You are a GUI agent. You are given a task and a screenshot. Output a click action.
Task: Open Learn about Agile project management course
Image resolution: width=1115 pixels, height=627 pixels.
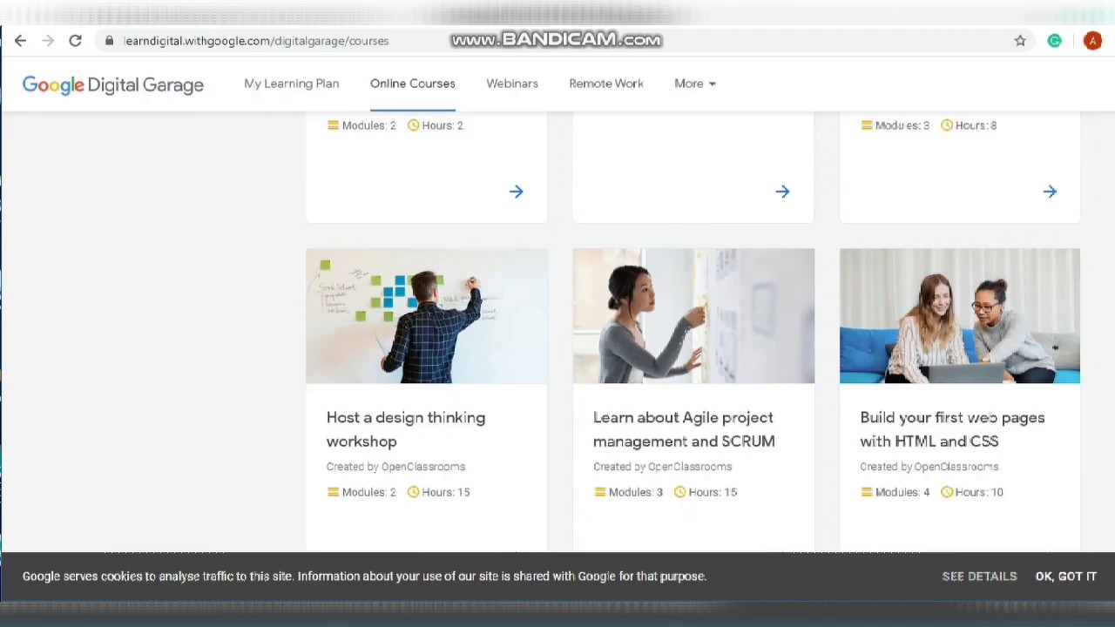[x=684, y=429]
